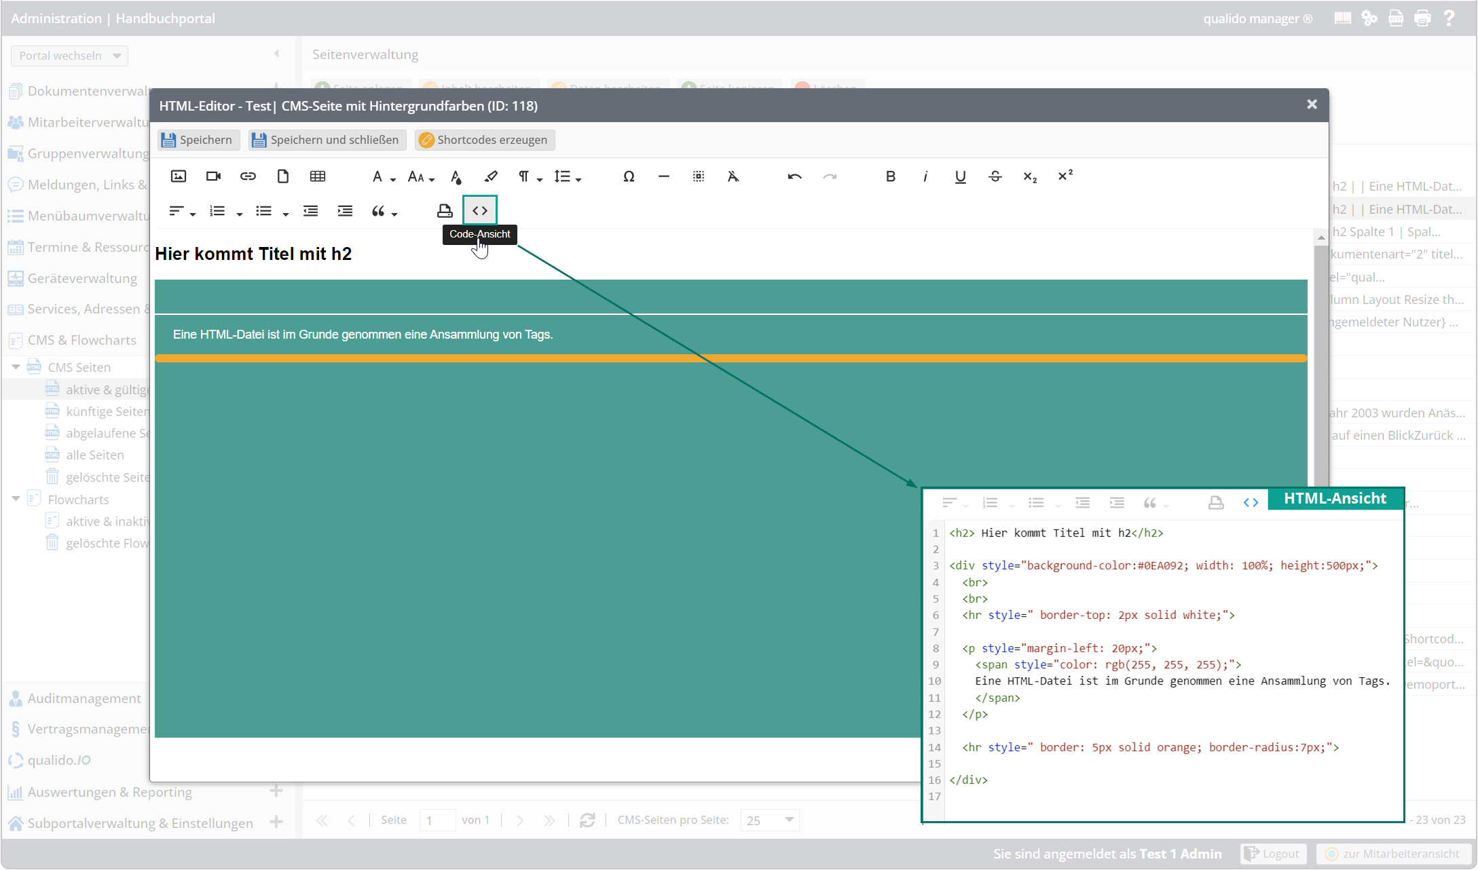Open the text alignment dropdown
This screenshot has height=870, width=1478.
click(182, 212)
